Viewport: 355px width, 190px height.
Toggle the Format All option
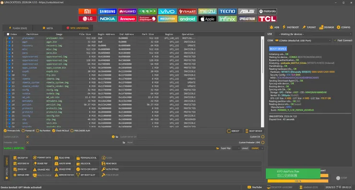click(x=28, y=131)
